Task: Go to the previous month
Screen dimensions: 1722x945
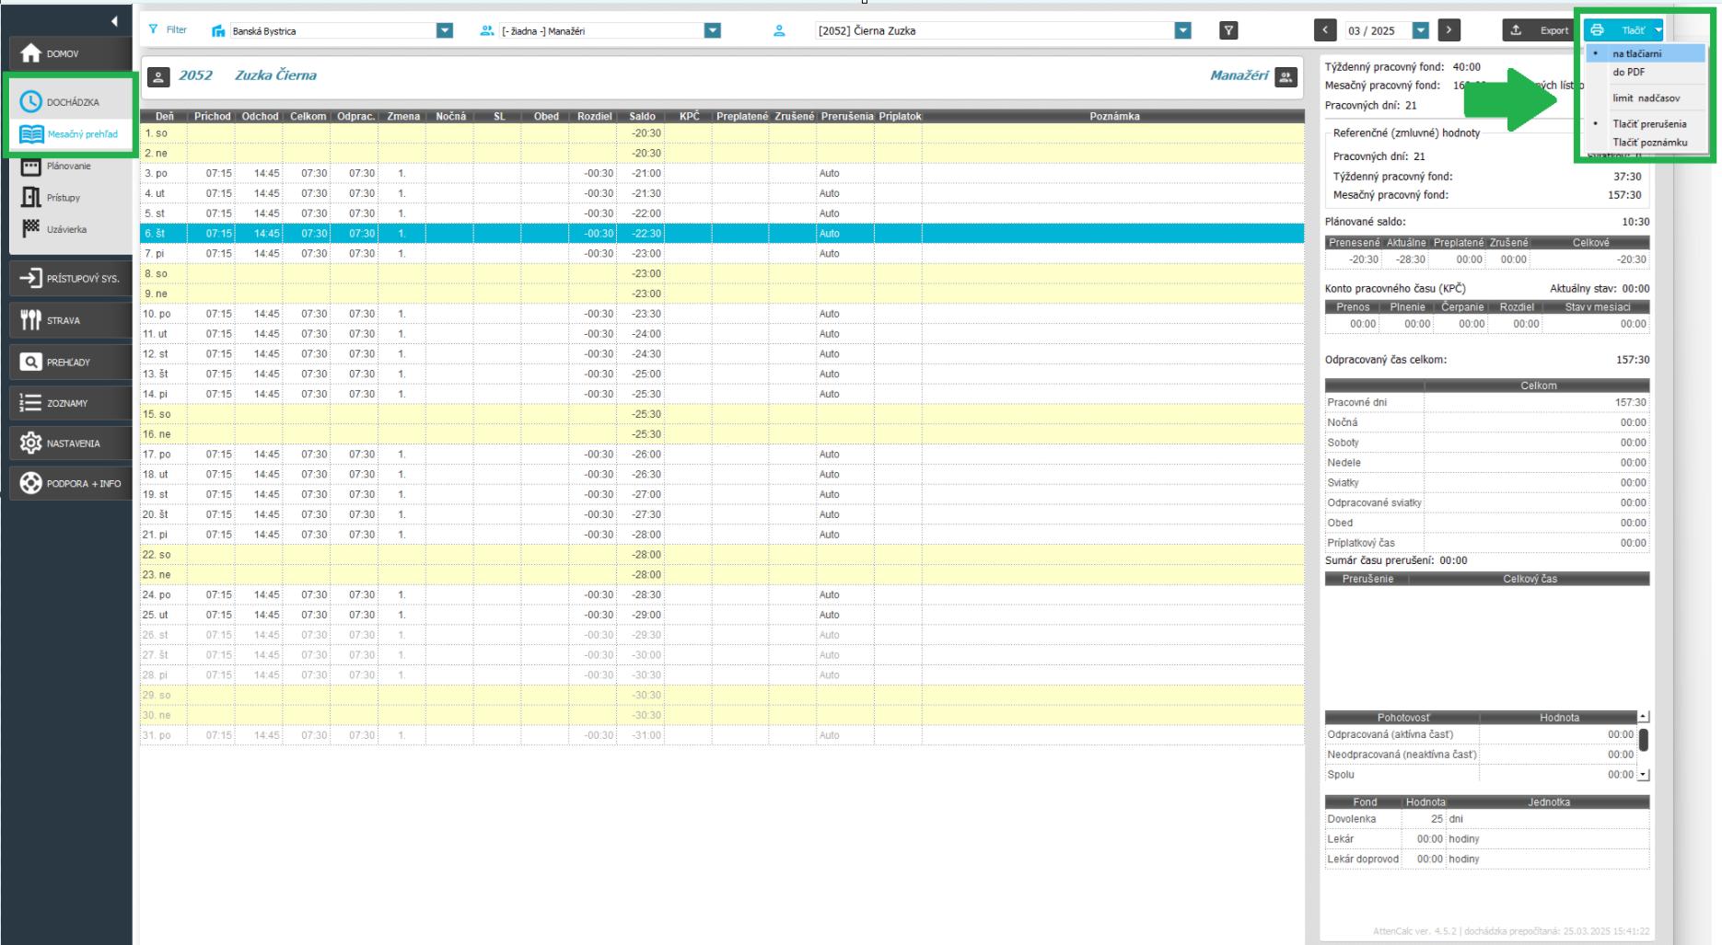Action: [x=1324, y=30]
